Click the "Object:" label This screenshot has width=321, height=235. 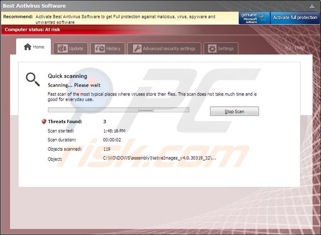coord(55,159)
